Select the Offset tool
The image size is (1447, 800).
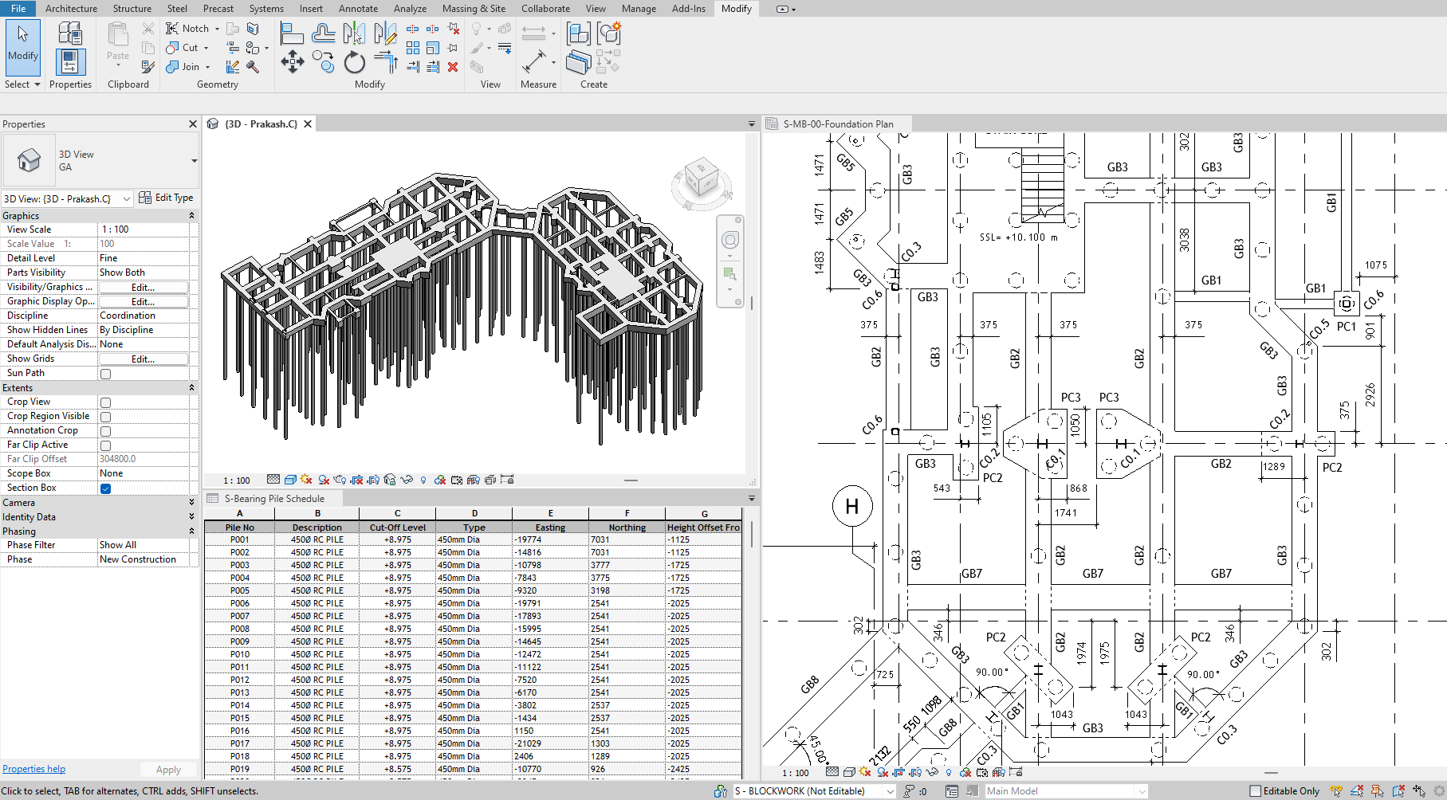tap(323, 33)
